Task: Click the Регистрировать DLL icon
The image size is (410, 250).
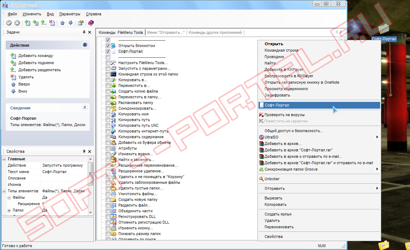Action: [113, 217]
